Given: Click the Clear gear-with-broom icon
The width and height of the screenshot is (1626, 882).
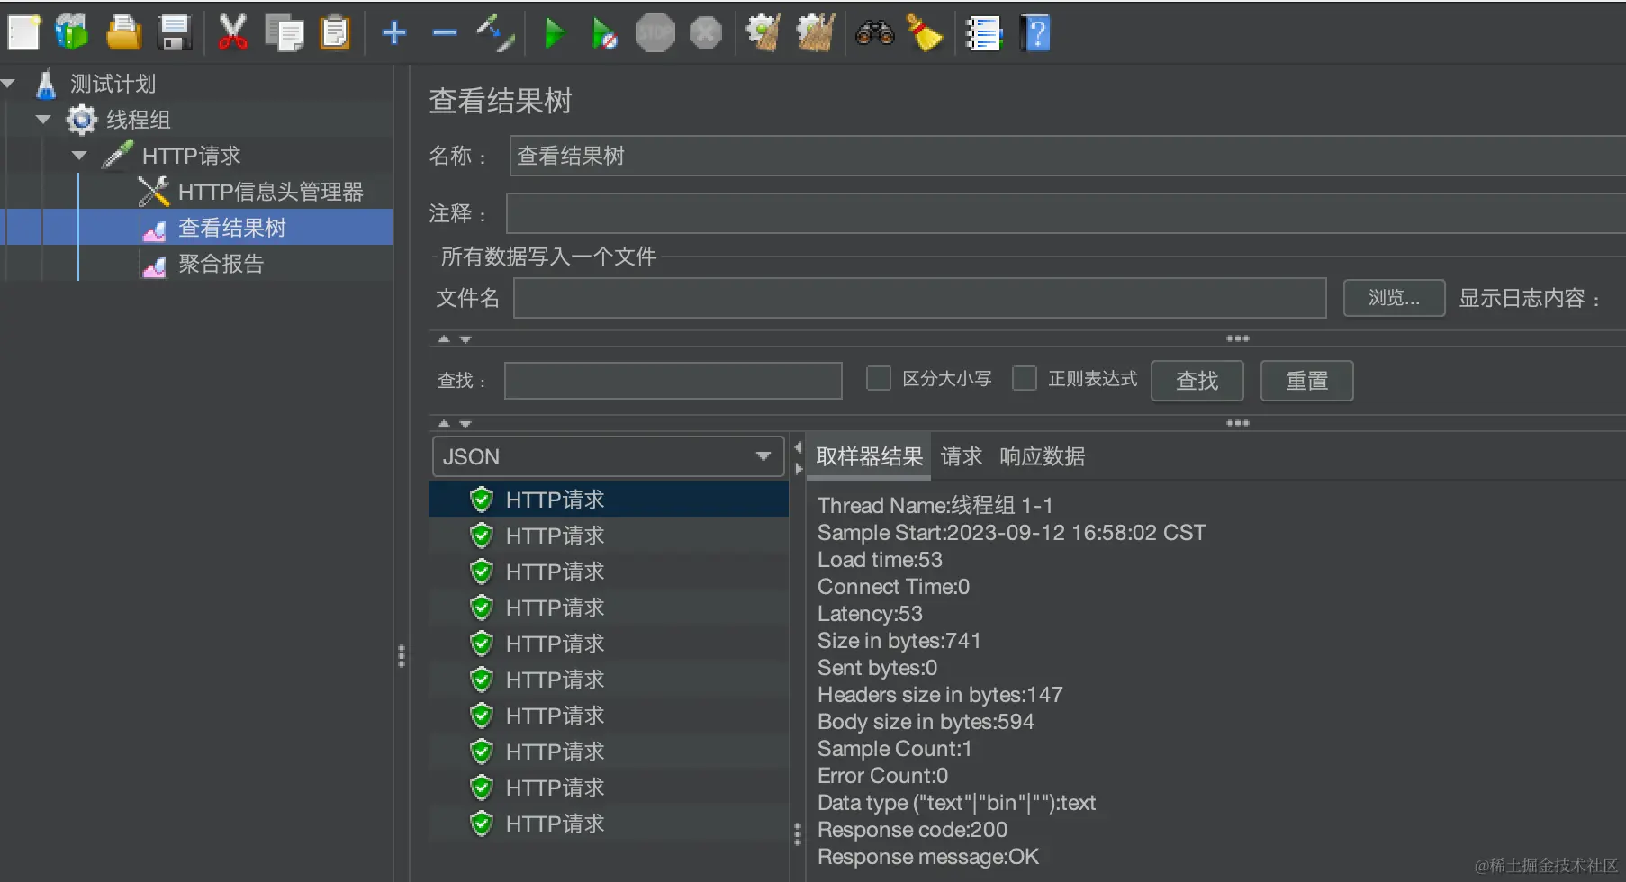Looking at the screenshot, I should (763, 33).
